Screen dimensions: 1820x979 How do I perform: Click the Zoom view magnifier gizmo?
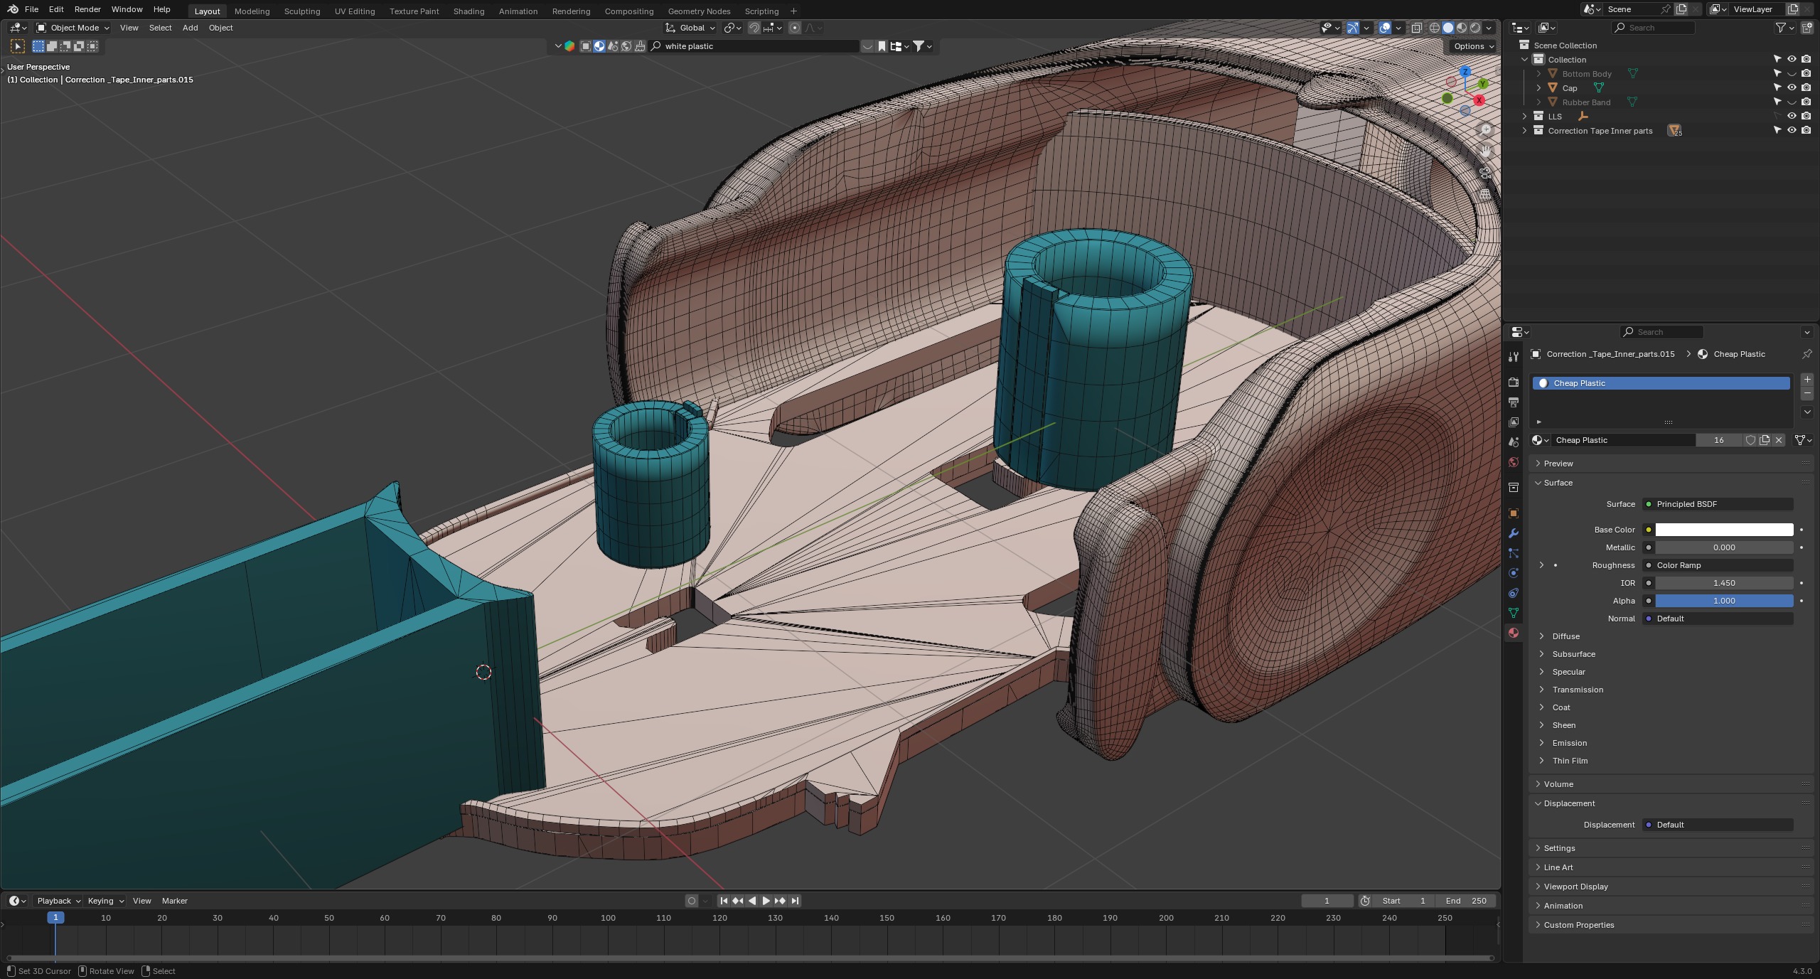1486,129
